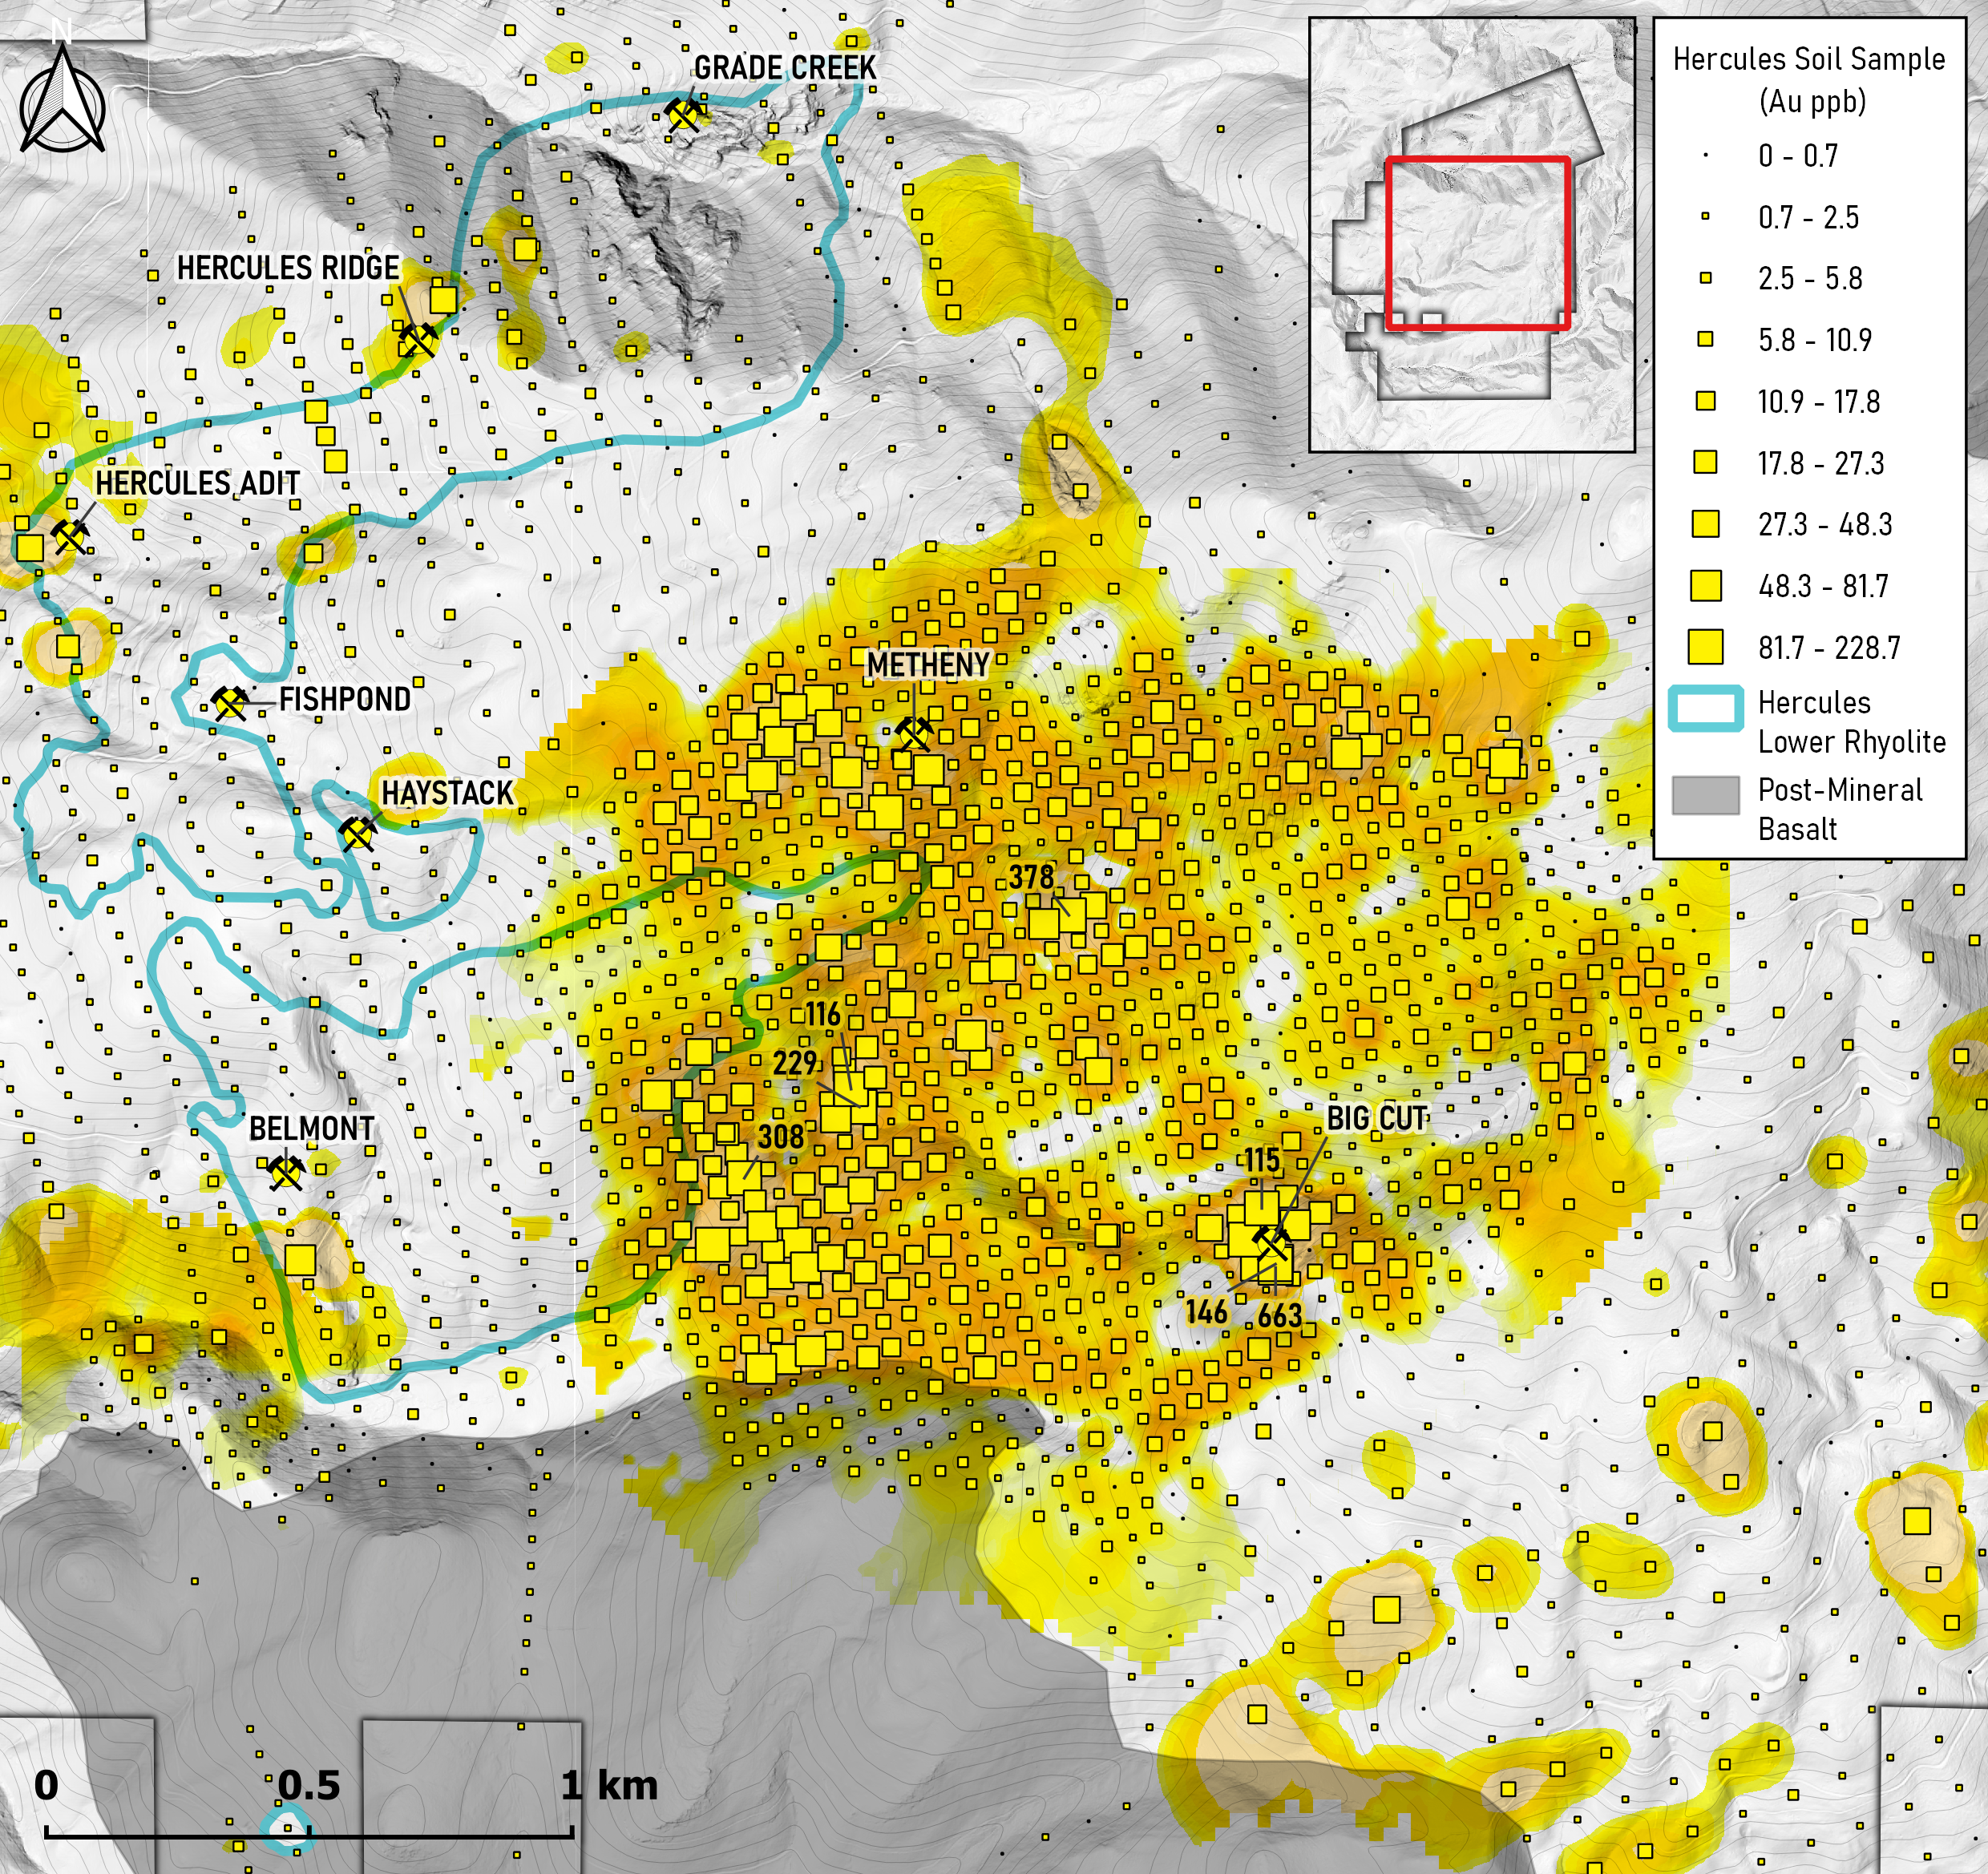The image size is (1988, 1874).
Task: Click the HERCULES RIDGE label
Action: (x=288, y=268)
